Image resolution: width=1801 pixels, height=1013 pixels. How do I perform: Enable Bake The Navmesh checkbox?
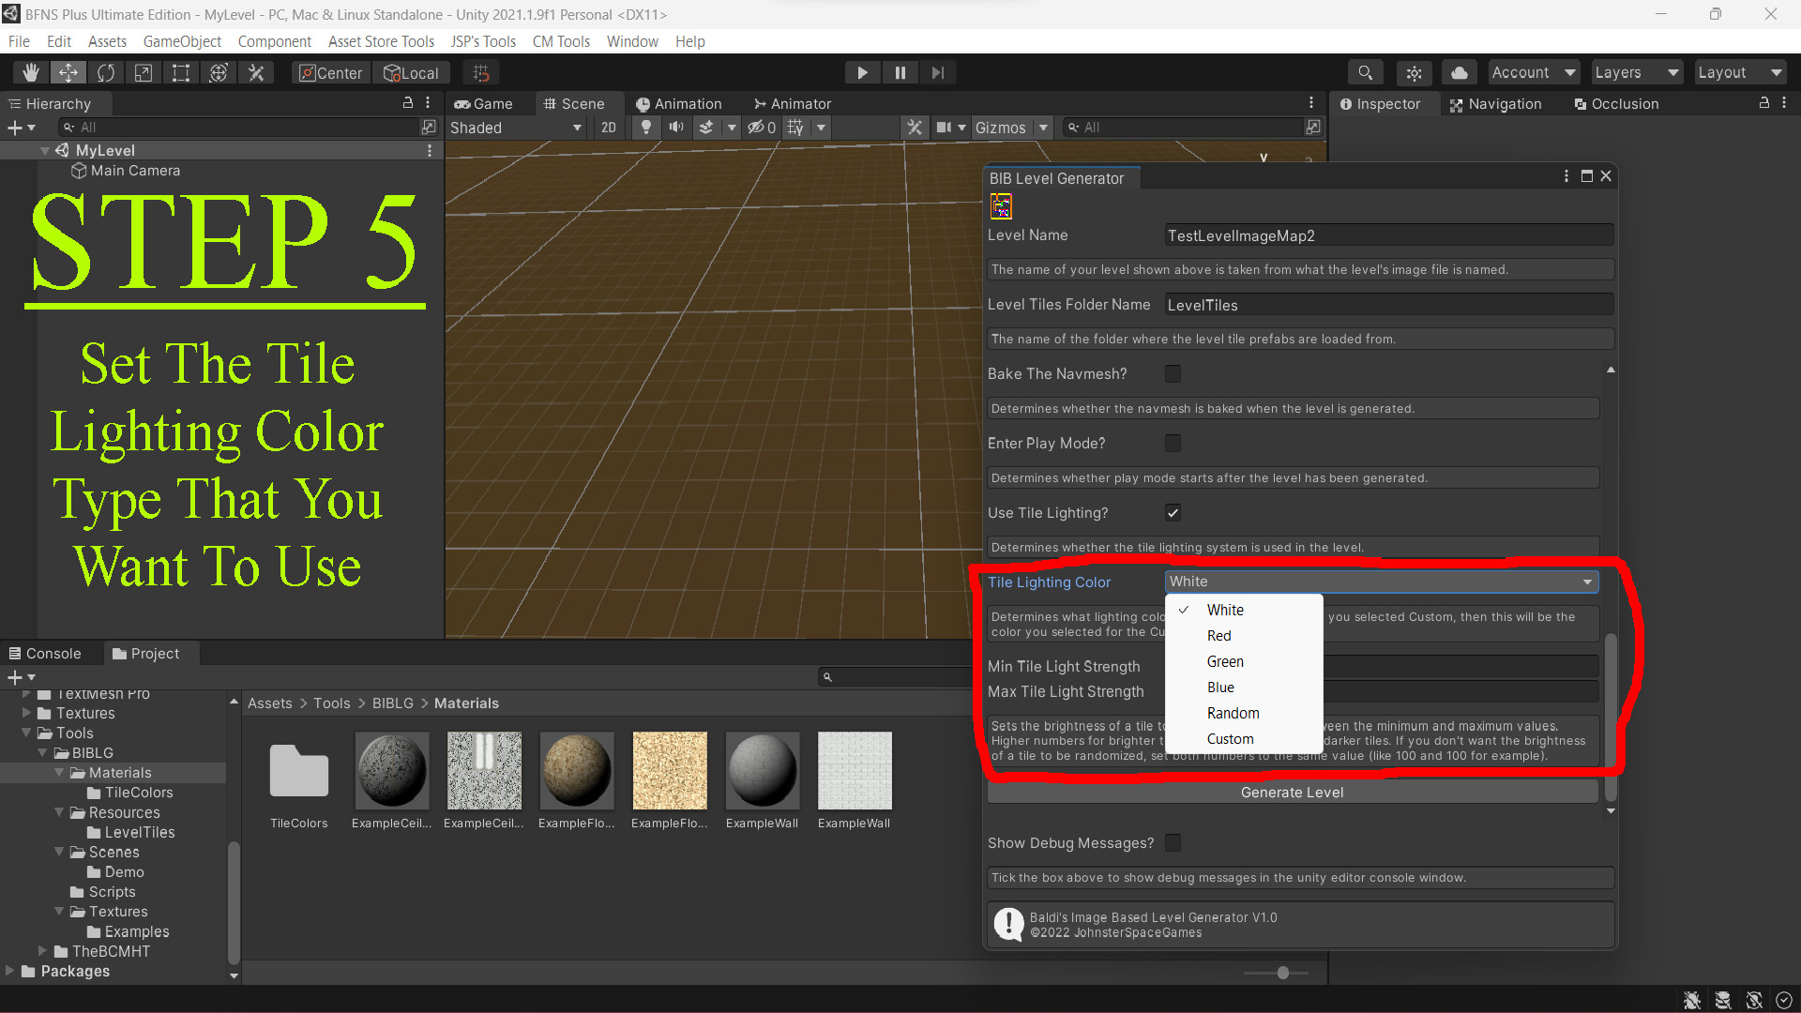(1173, 373)
